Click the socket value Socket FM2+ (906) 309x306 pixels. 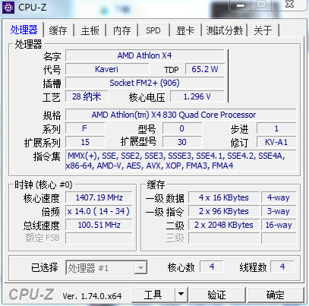[x=145, y=83]
